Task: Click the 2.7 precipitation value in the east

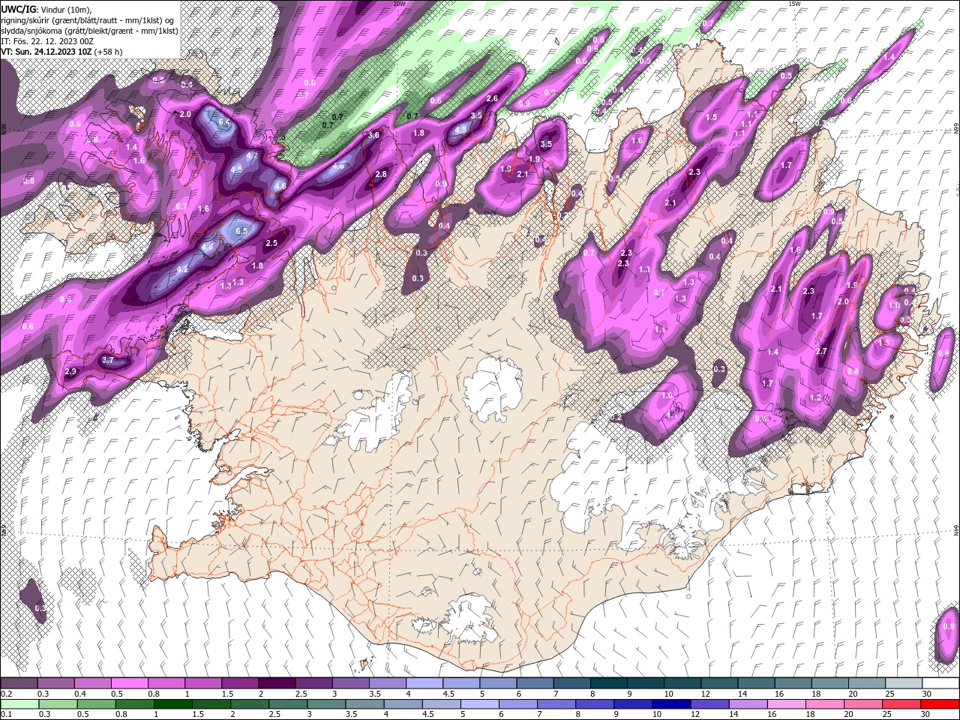Action: click(820, 351)
